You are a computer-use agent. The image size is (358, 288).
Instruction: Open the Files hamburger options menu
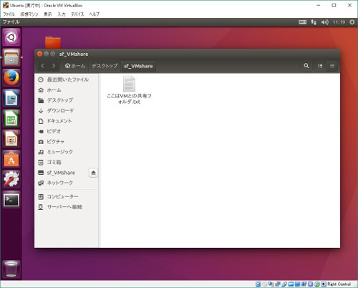(x=332, y=66)
